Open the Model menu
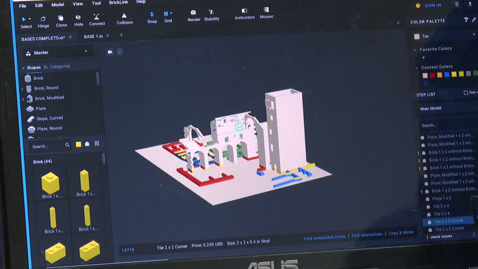478x269 pixels. [58, 4]
